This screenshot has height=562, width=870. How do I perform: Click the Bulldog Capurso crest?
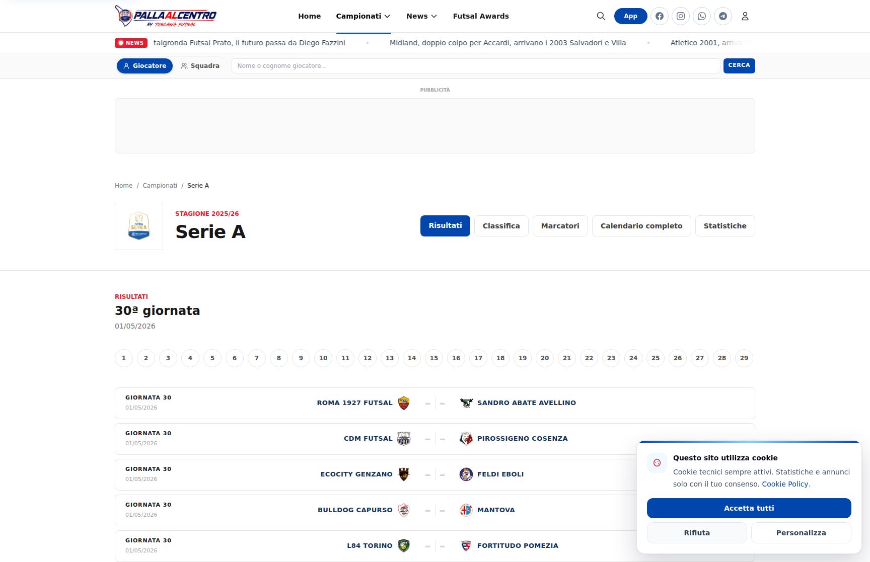(x=404, y=510)
